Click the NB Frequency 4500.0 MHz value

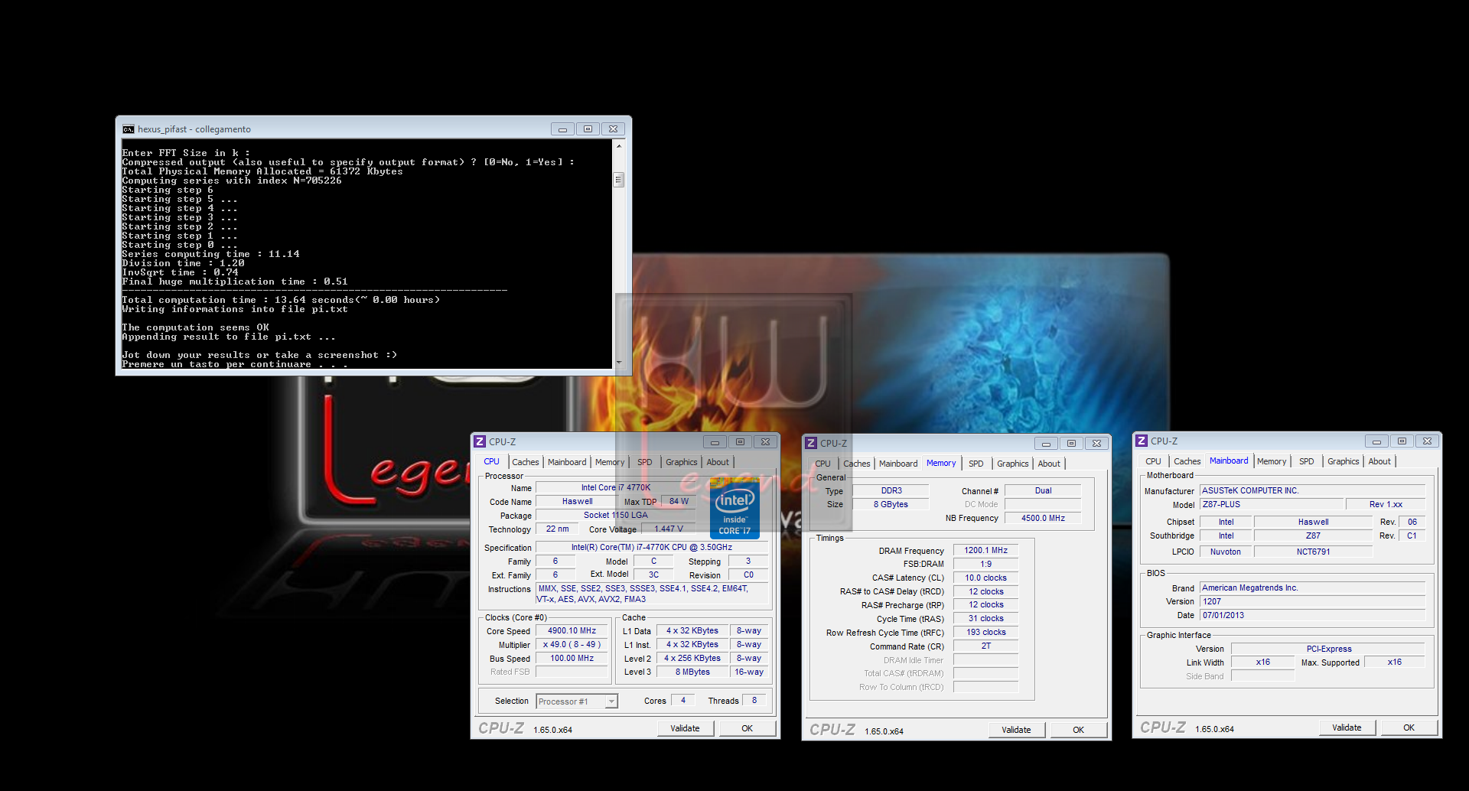coord(1043,519)
